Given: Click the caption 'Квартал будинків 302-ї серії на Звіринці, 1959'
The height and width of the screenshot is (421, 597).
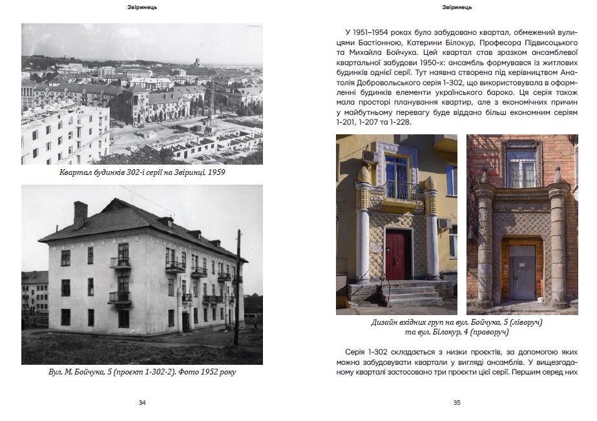Looking at the screenshot, I should 142,174.
